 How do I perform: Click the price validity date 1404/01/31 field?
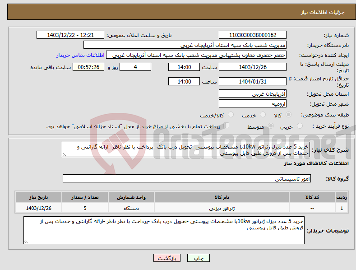tap(253, 81)
